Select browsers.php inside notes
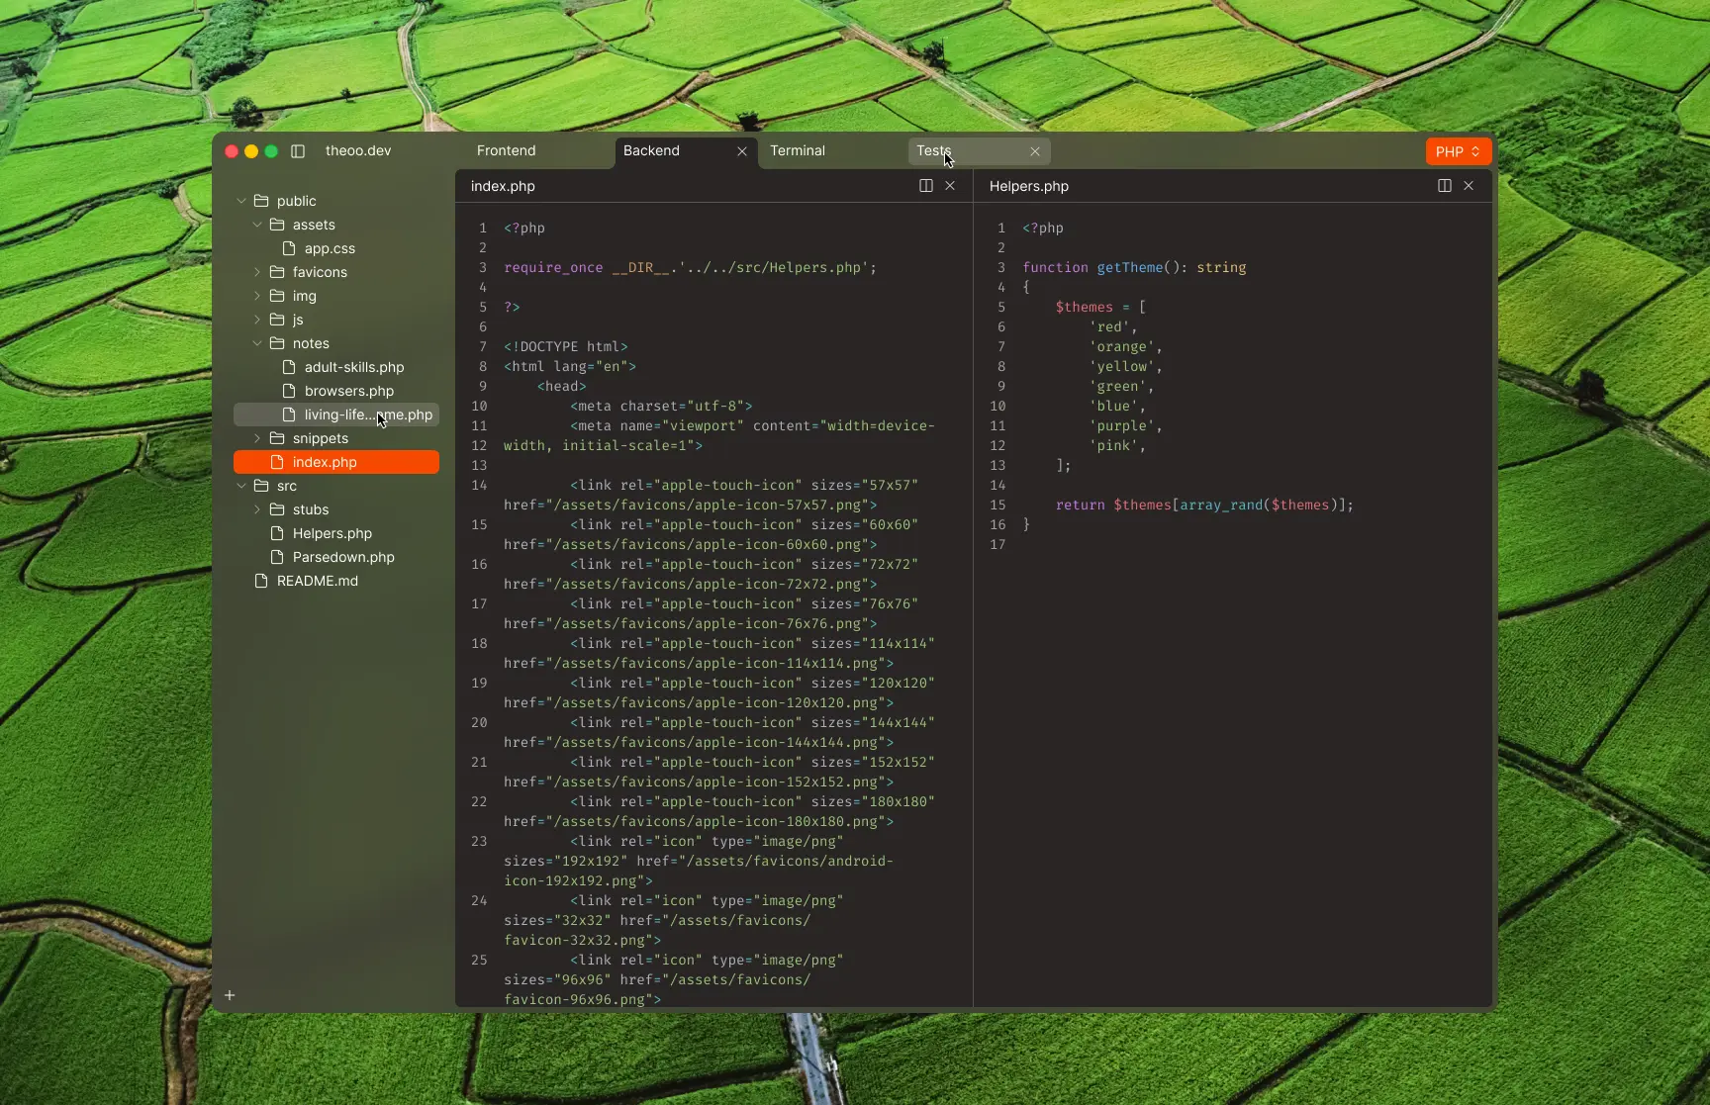 348,391
